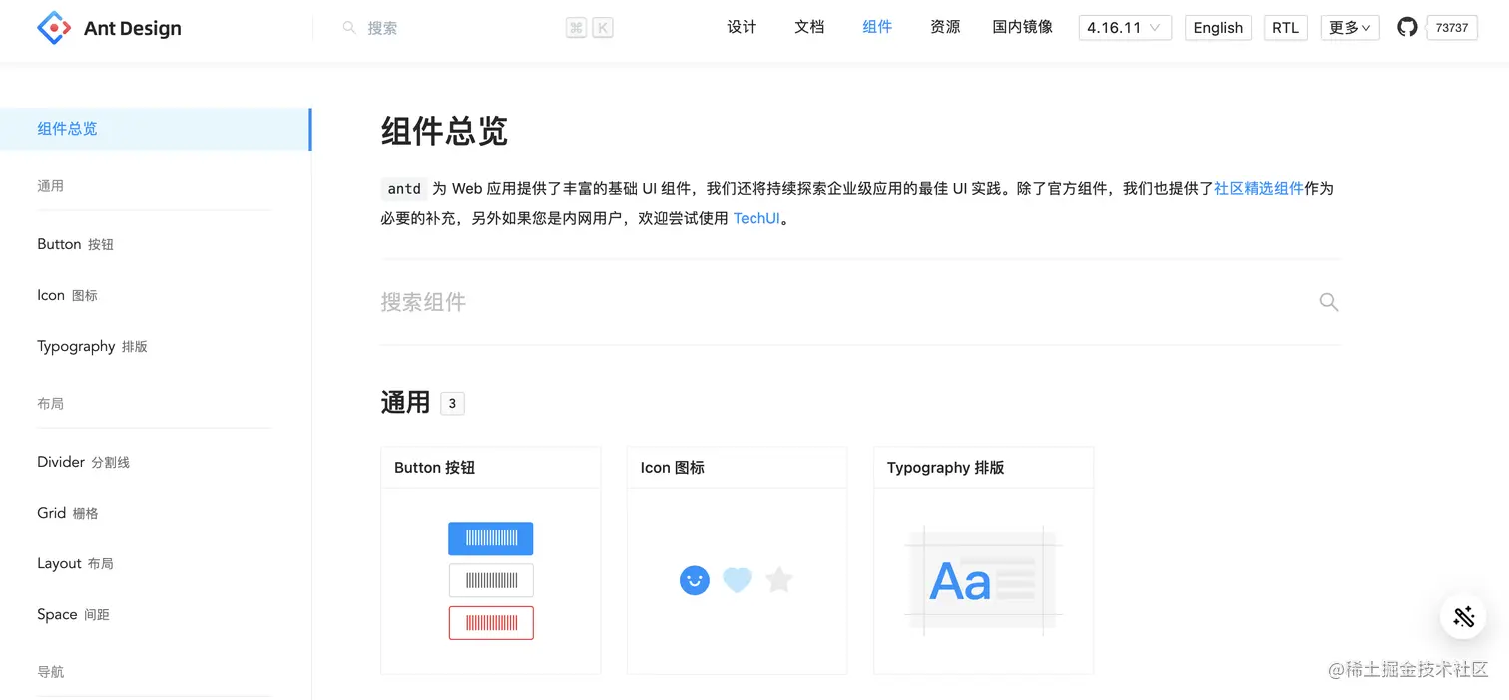Image resolution: width=1509 pixels, height=700 pixels.
Task: Click the antd code tag in description
Action: point(404,189)
